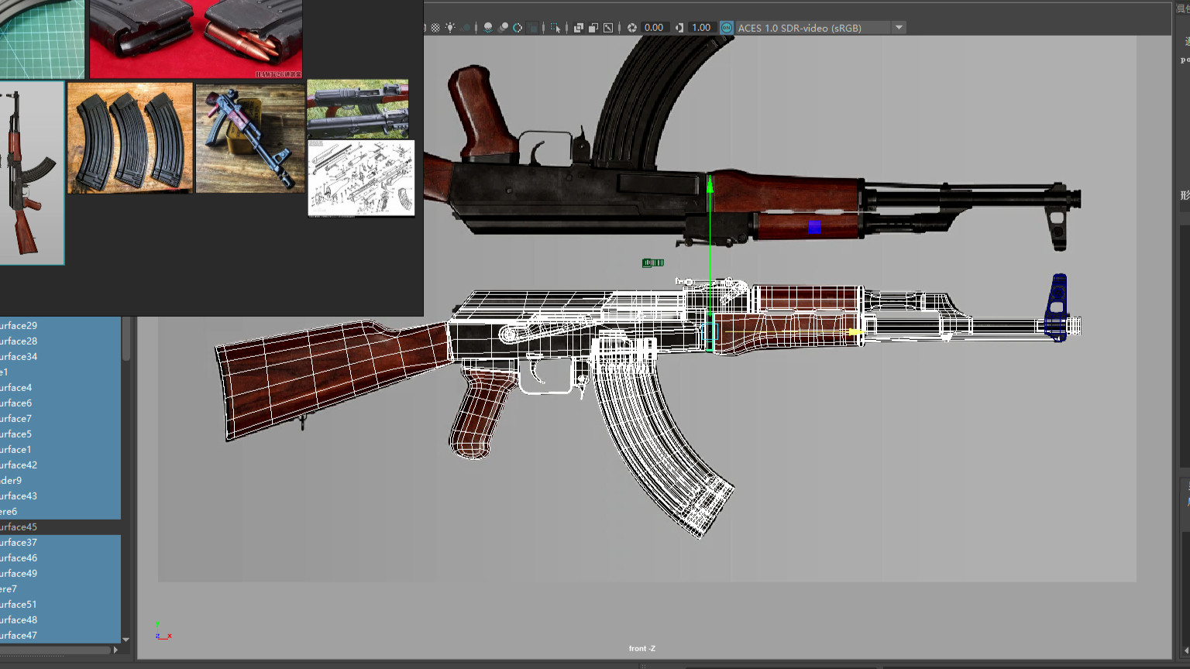Screen dimensions: 1190x669
Task: Open the ACES 1.0 SDR-video view transform dropdown
Action: (x=899, y=28)
